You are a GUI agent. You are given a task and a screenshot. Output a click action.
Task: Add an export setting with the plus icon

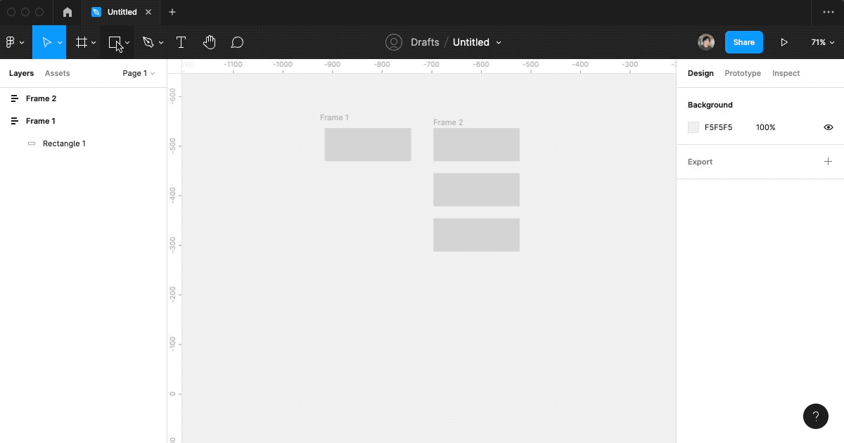(828, 162)
